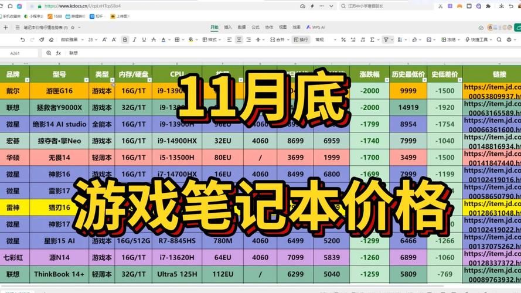
Task: Apply the cell fill color bucket
Action: [x=190, y=39]
